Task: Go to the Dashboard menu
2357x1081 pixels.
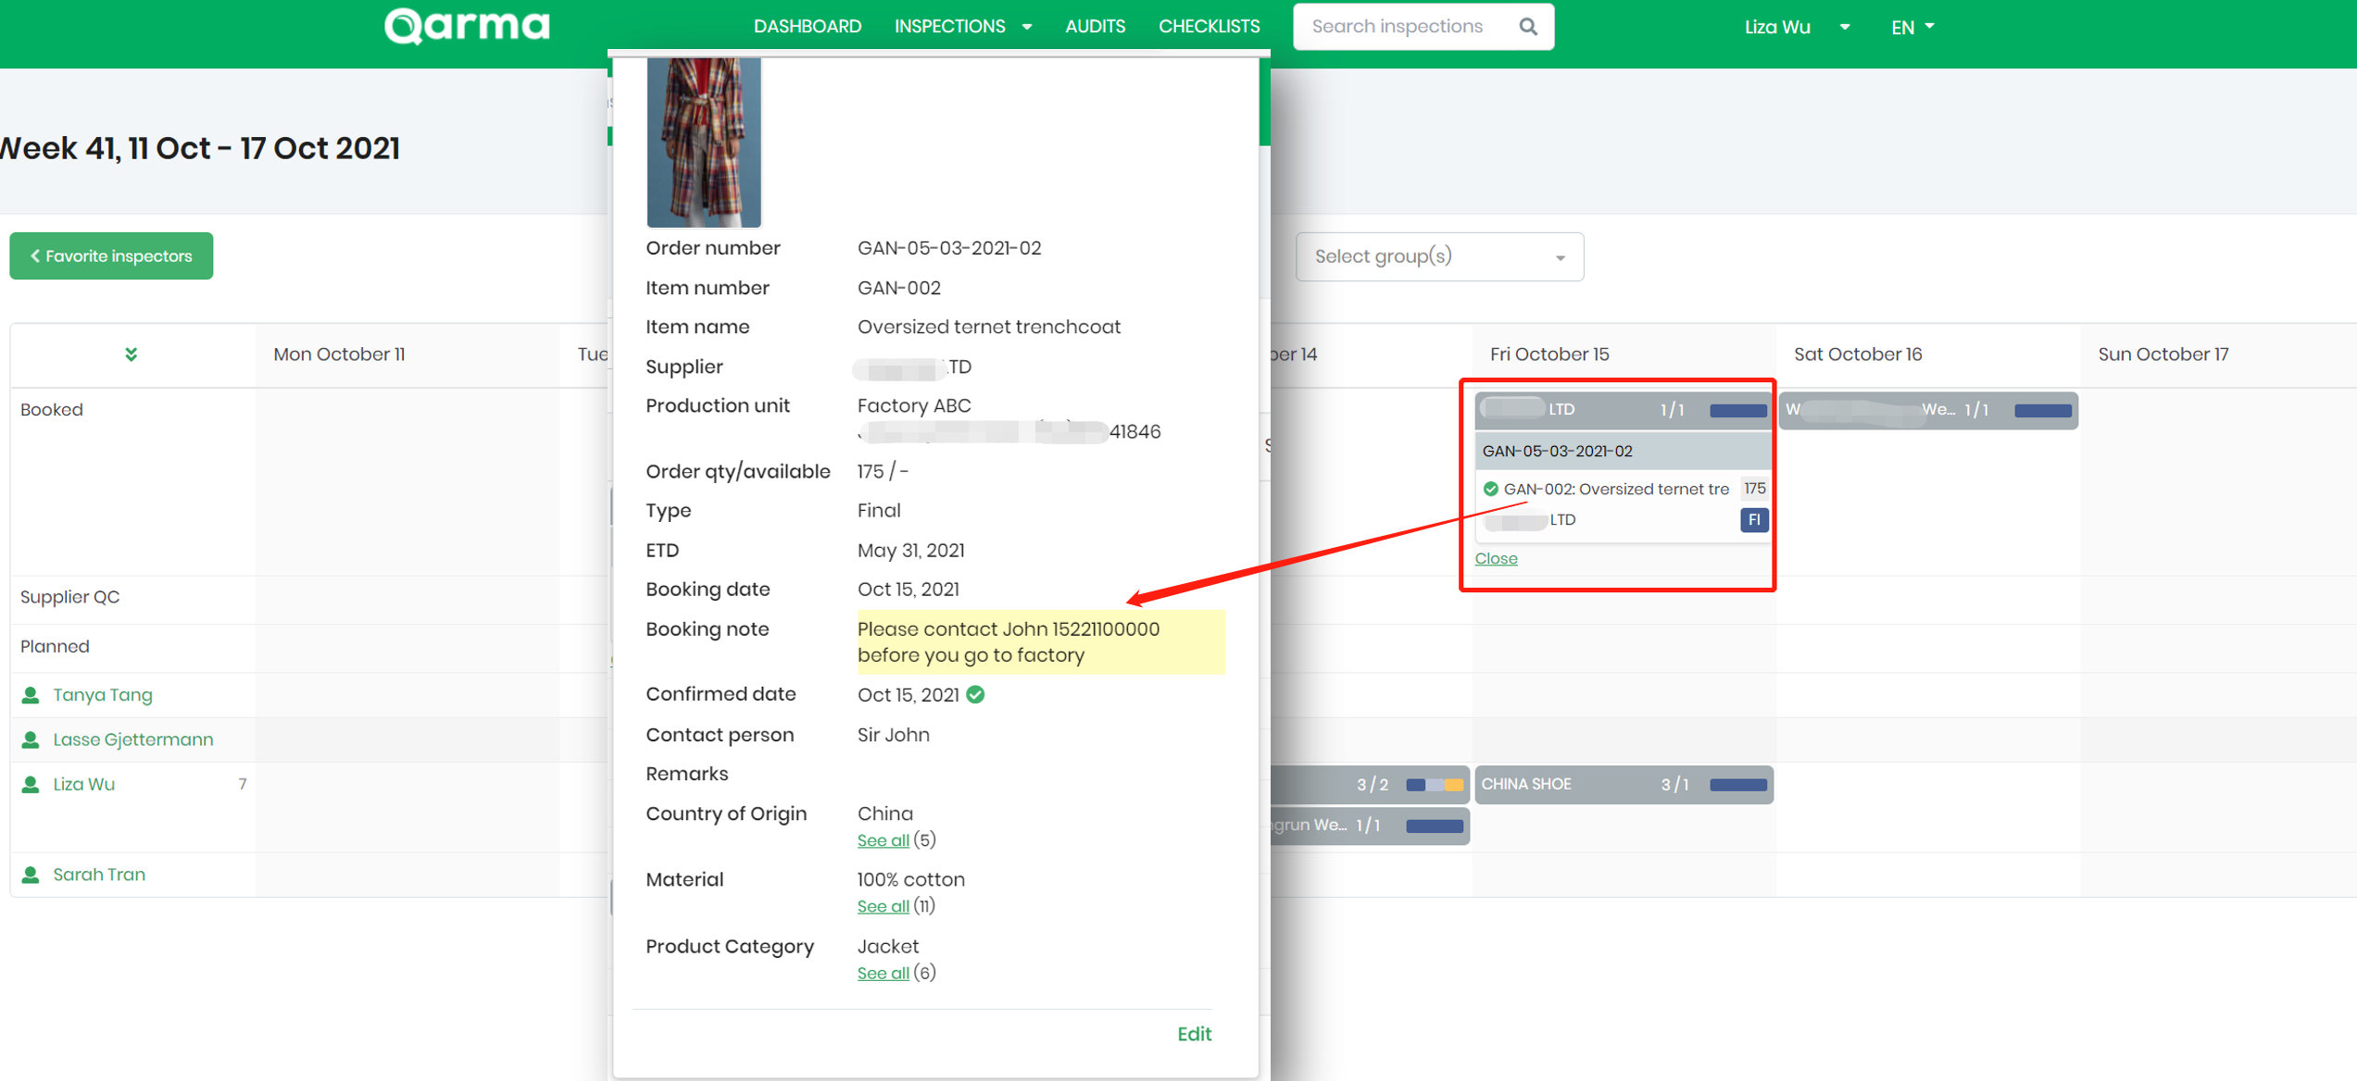Action: pos(807,27)
